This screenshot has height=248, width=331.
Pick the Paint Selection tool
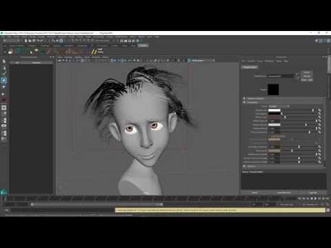tap(3, 74)
